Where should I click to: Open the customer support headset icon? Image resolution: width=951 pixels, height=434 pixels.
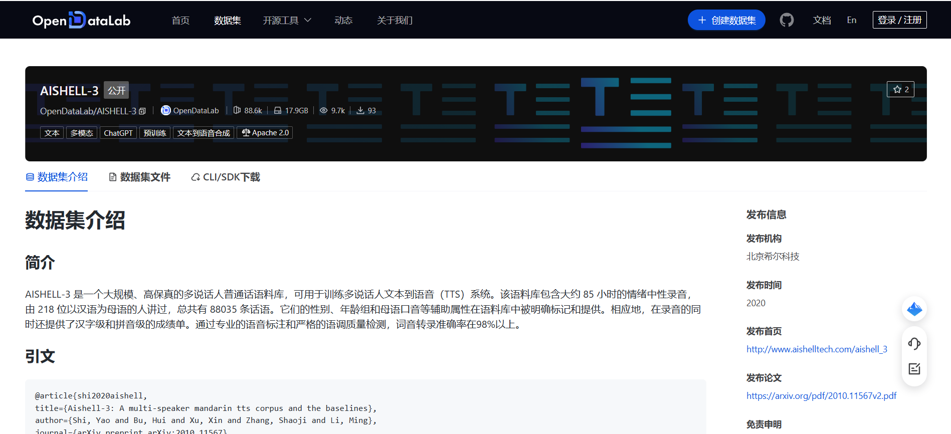pos(914,344)
